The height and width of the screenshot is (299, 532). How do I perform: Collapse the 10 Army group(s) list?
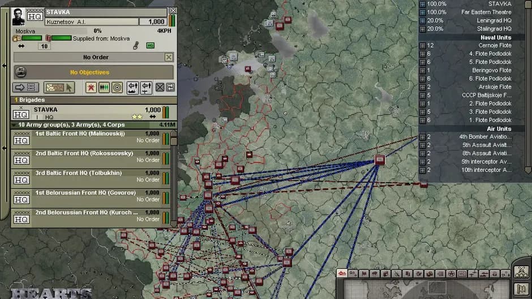click(14, 125)
